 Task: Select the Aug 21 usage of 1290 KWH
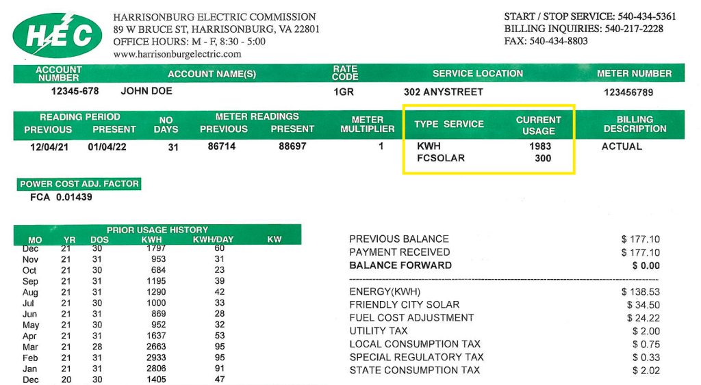click(x=156, y=292)
